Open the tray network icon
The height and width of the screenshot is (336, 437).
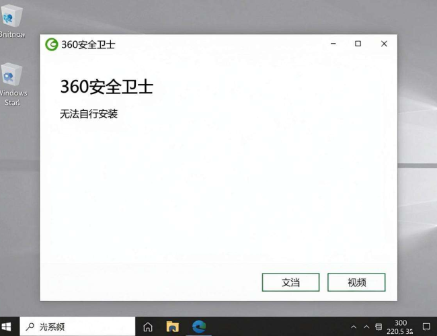pos(379,327)
